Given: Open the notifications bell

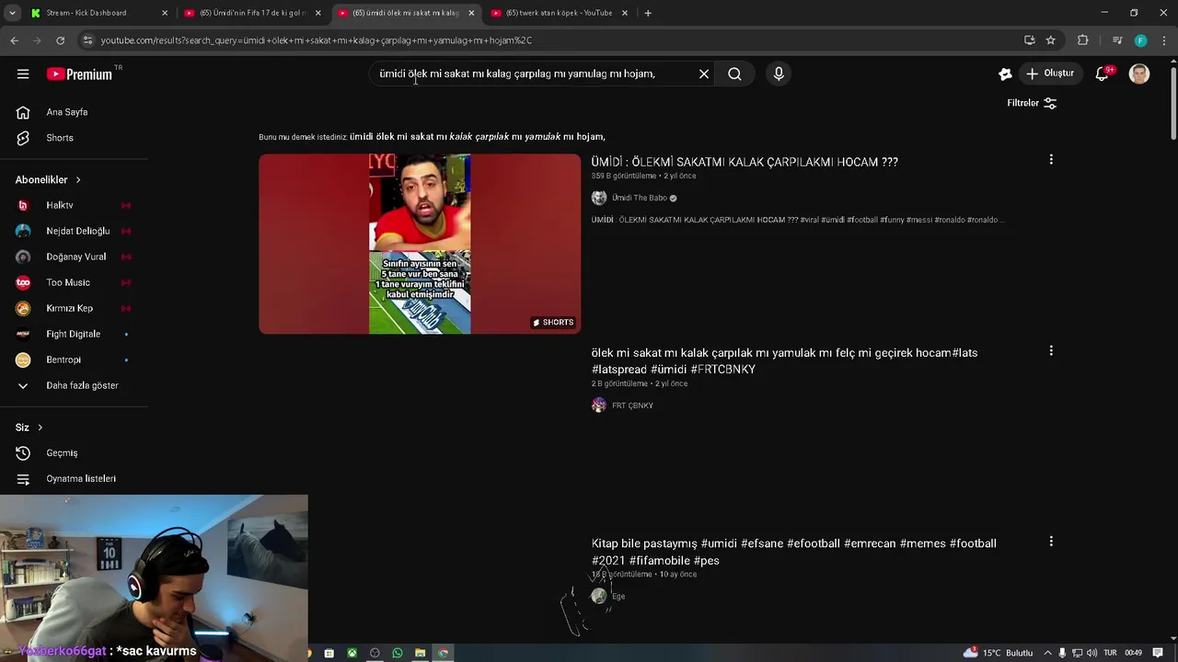Looking at the screenshot, I should click(x=1102, y=74).
